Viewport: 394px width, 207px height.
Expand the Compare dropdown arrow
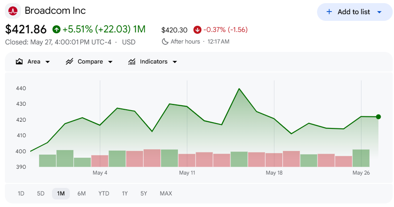click(110, 62)
